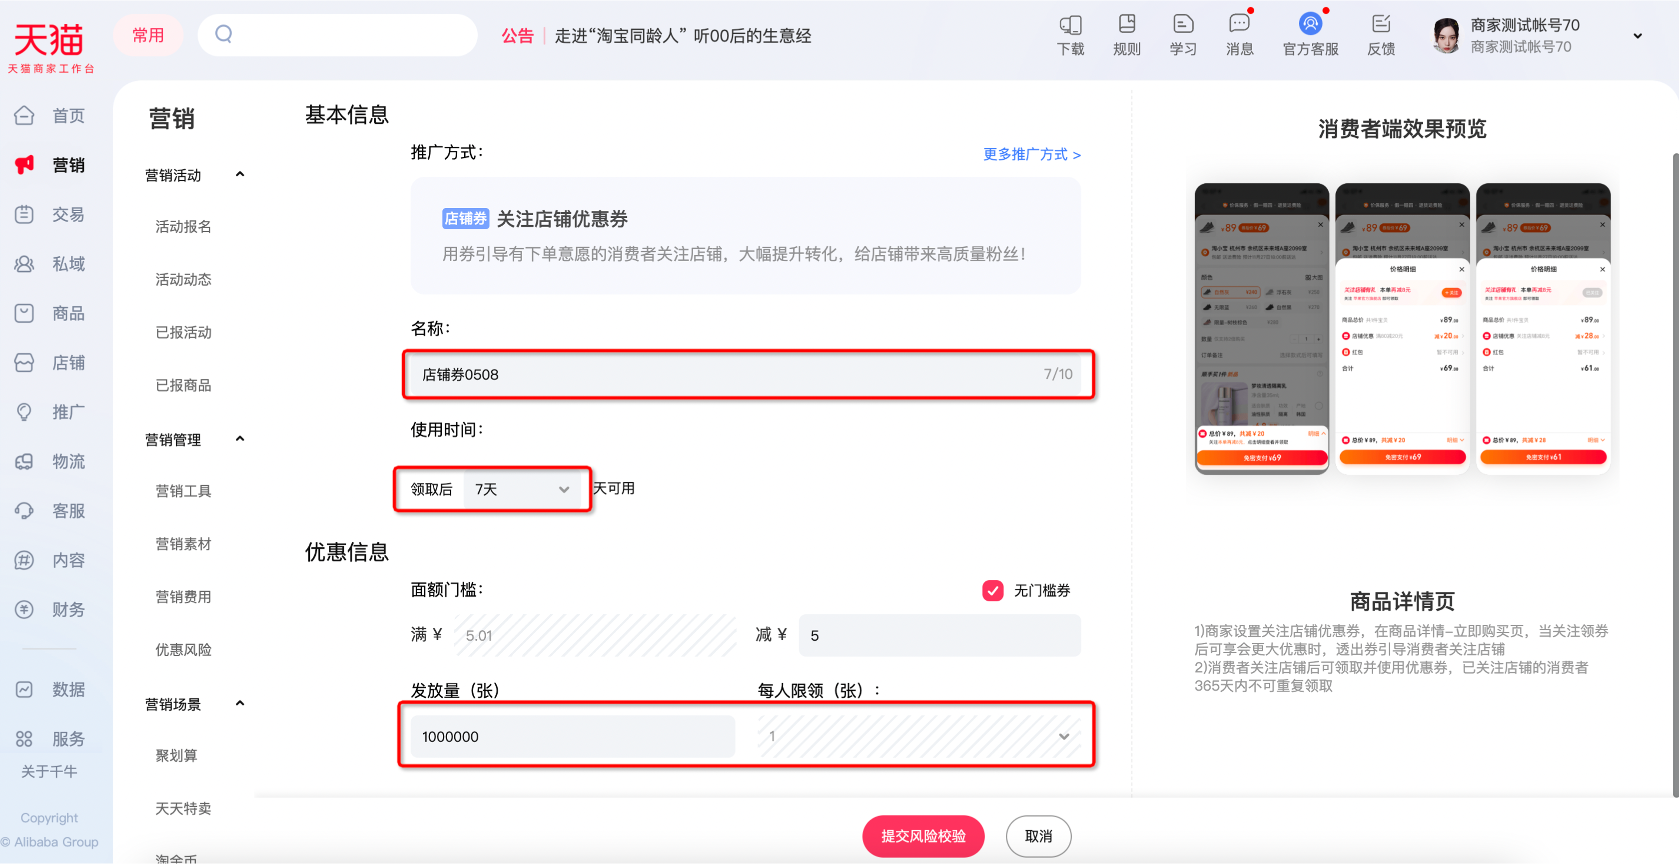The image size is (1679, 864).
Task: Click the middle preview phone thumbnail
Action: pyautogui.click(x=1402, y=329)
